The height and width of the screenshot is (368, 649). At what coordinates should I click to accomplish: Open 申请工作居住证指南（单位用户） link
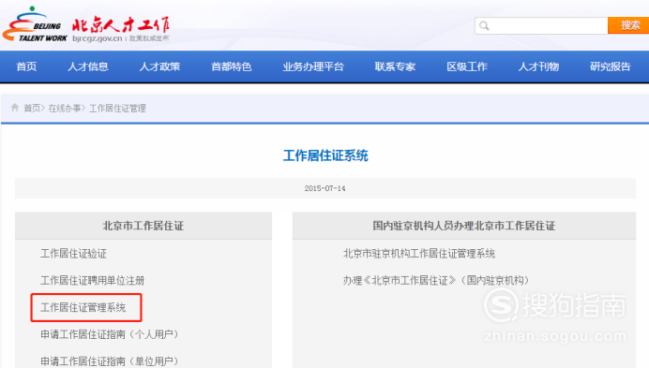pyautogui.click(x=110, y=361)
